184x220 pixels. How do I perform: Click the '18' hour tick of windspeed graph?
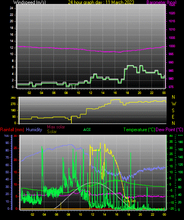click(x=127, y=93)
